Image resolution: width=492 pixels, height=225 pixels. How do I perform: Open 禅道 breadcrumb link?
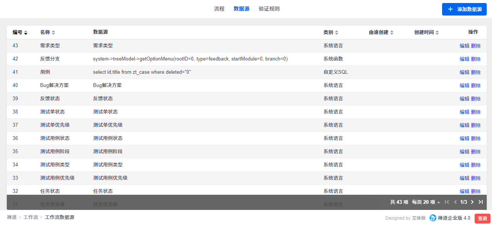click(12, 217)
